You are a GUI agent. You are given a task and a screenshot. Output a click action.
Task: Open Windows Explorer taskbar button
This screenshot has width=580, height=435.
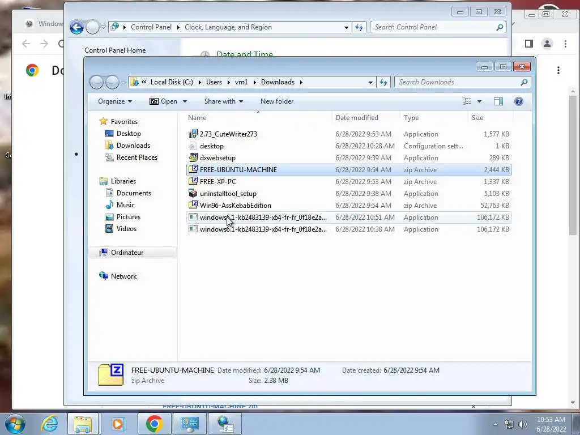[83, 424]
